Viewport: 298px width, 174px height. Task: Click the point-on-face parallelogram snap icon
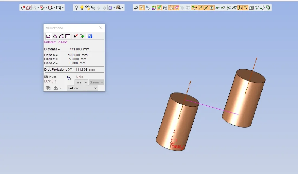(223, 8)
